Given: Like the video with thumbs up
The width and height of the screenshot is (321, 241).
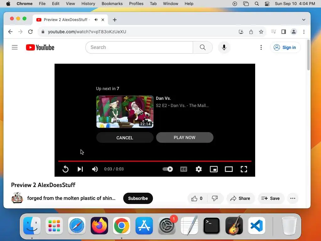Looking at the screenshot, I should coord(197,198).
